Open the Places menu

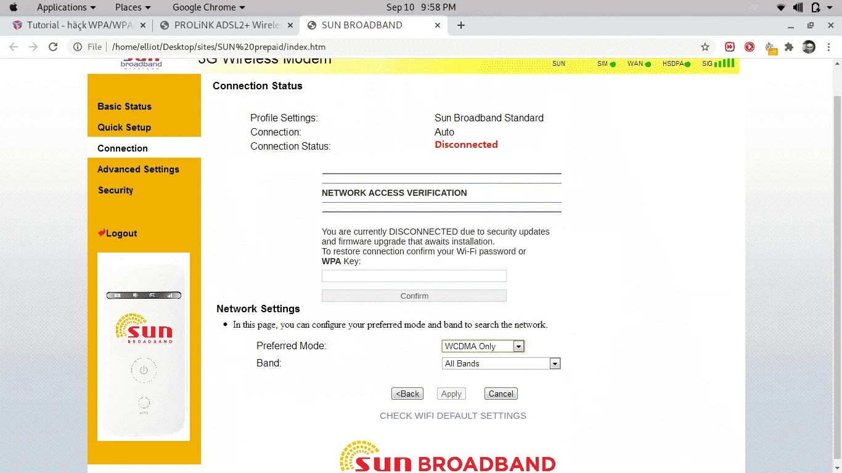coord(133,7)
